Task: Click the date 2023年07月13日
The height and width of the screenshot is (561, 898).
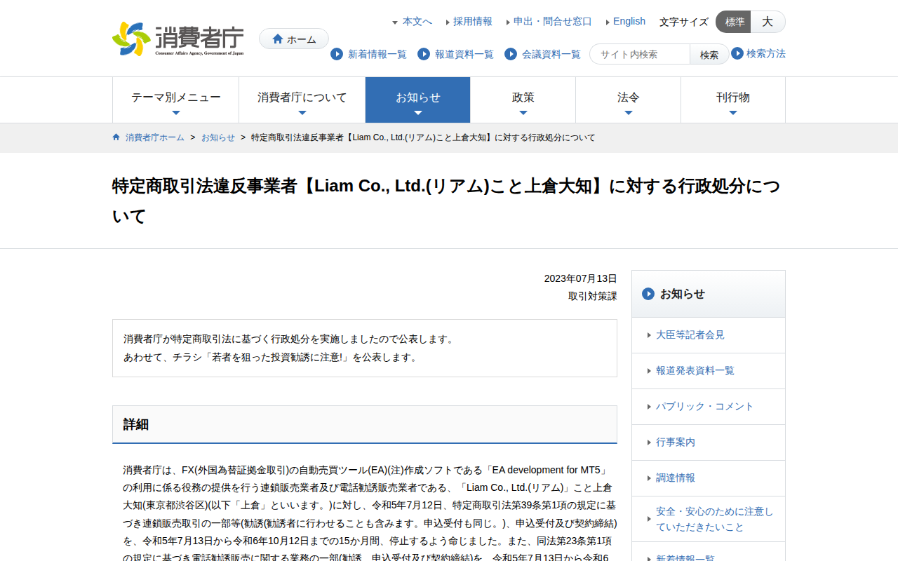Action: click(x=581, y=278)
